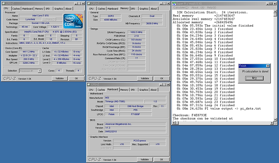Click the motherboard Manufacturer field MSI
The width and height of the screenshot is (279, 163).
(x=135, y=98)
